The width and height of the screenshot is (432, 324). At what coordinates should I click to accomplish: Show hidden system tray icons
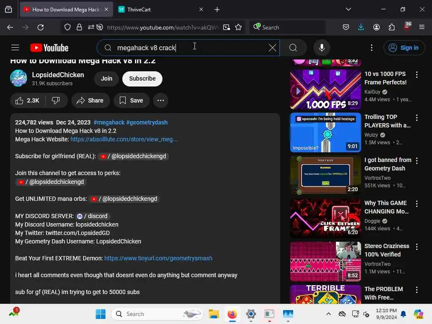pos(328,314)
